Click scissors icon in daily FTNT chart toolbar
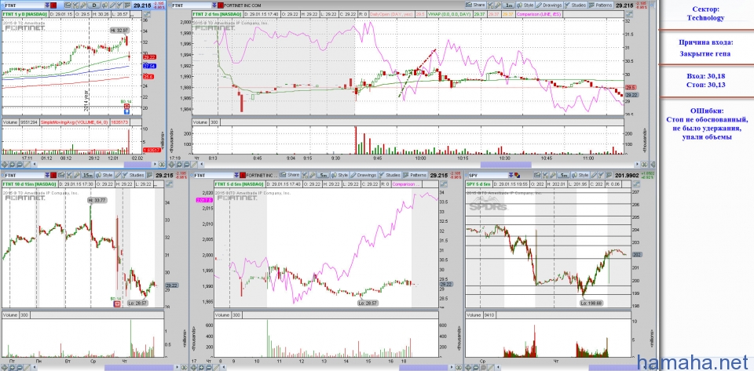 coord(75,5)
